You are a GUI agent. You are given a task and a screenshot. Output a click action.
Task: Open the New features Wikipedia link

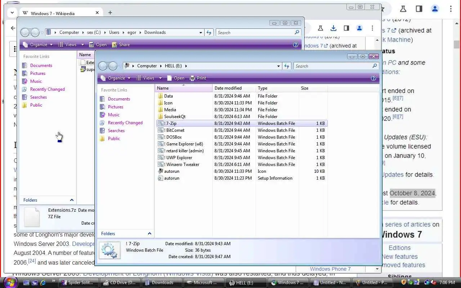pyautogui.click(x=400, y=257)
